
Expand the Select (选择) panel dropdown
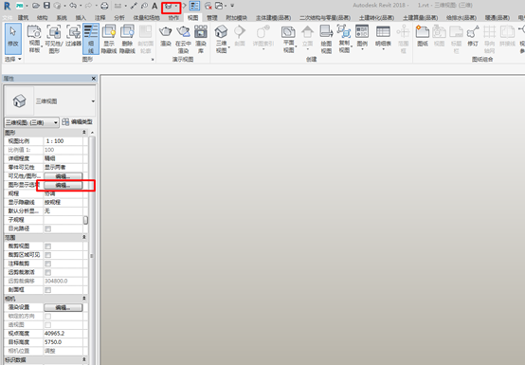pyautogui.click(x=12, y=60)
